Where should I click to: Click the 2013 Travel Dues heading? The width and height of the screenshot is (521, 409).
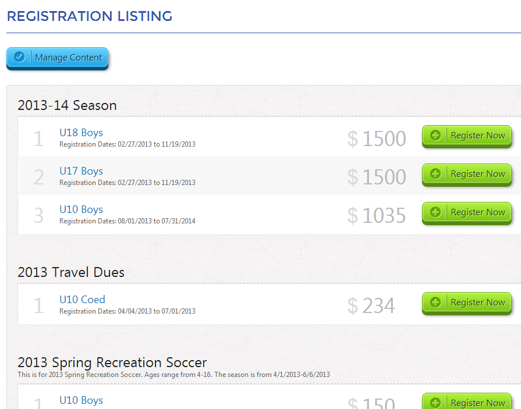(x=71, y=272)
